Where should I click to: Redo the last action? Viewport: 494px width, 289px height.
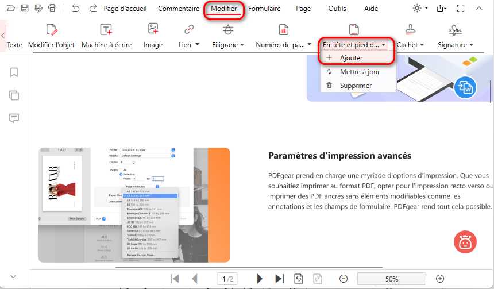tap(92, 9)
